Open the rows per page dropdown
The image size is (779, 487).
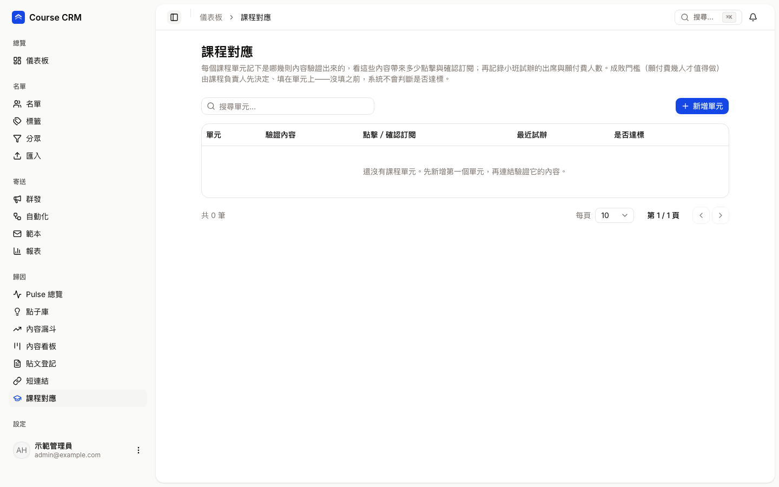click(x=615, y=215)
